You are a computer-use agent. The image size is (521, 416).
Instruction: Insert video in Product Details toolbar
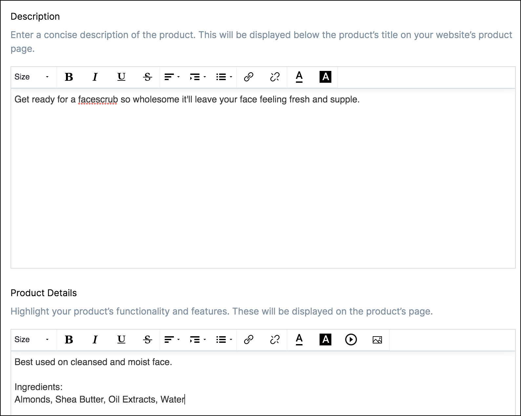click(351, 339)
